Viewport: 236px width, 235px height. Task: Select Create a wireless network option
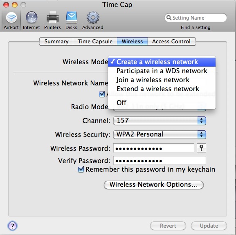pos(162,62)
